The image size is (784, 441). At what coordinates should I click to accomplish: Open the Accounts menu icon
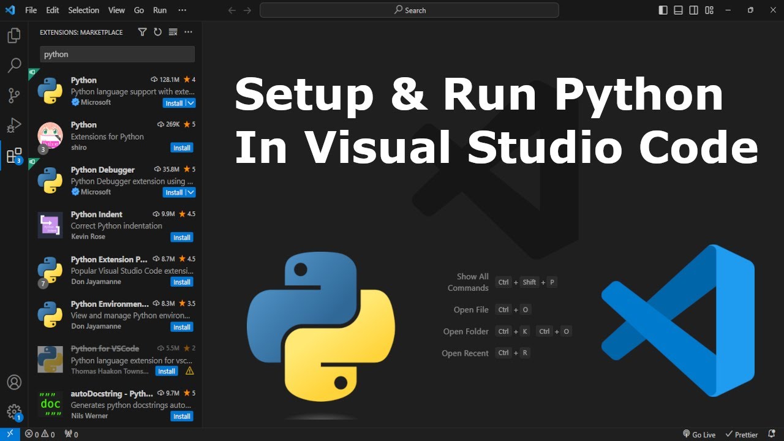(13, 382)
